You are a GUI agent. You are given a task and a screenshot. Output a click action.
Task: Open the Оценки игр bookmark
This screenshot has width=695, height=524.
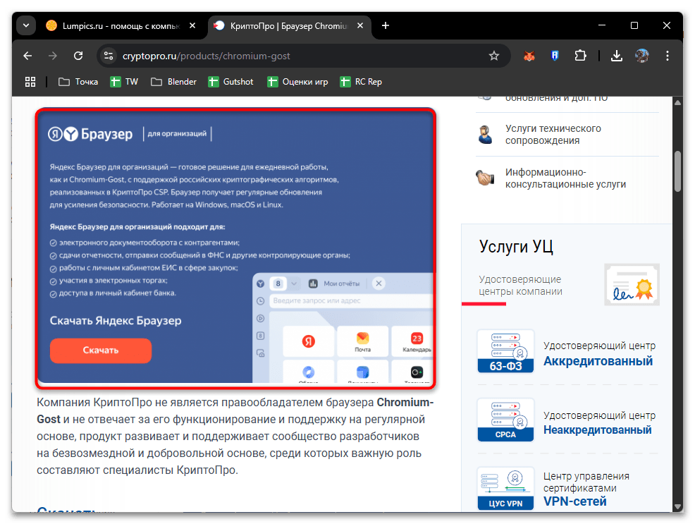coord(297,82)
